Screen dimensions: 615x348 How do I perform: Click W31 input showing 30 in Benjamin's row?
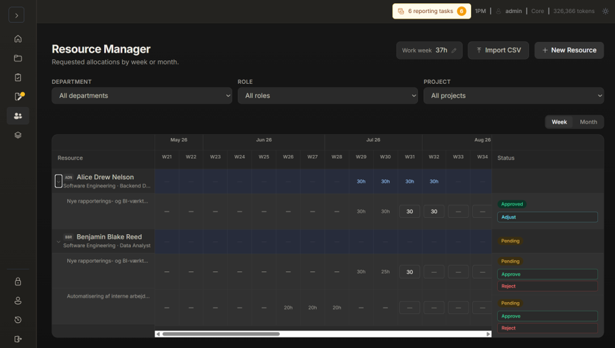pyautogui.click(x=410, y=272)
